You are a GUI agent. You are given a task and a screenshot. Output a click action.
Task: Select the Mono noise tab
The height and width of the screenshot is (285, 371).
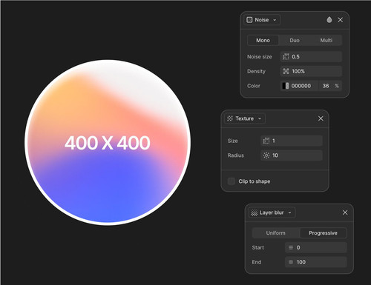click(263, 40)
